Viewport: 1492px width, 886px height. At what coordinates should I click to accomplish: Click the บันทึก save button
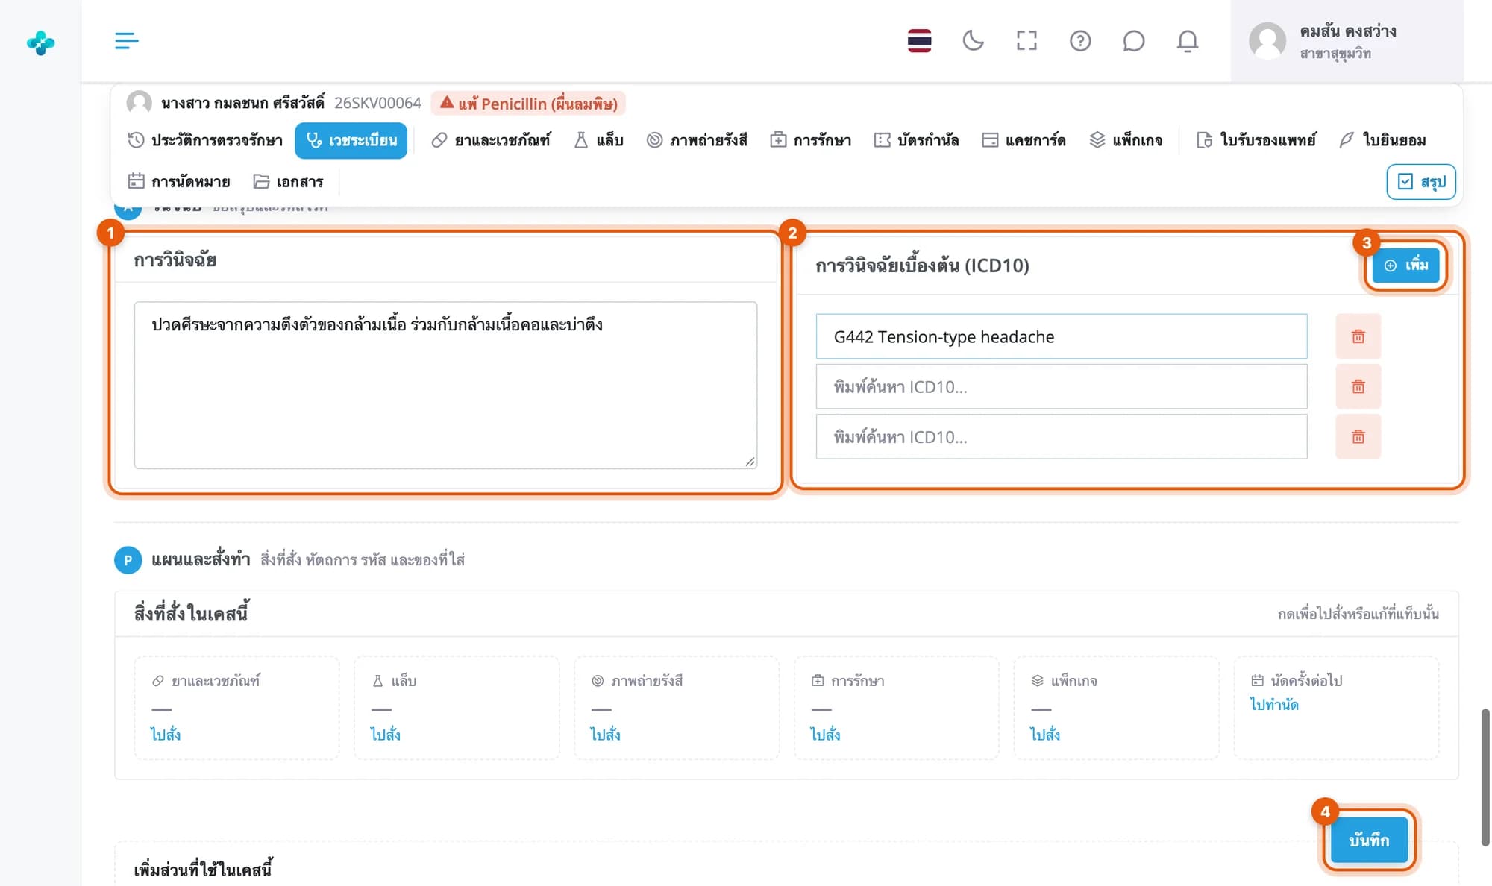(1369, 840)
